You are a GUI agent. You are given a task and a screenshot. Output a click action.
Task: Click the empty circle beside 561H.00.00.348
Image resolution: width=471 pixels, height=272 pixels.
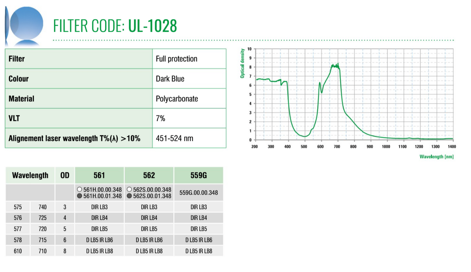tap(80, 189)
